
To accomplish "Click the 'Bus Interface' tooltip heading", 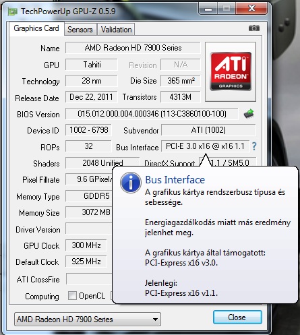I will 175,180.
